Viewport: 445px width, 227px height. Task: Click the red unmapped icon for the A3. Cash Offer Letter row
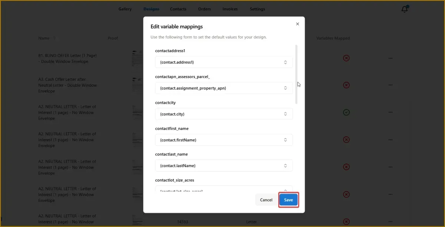(x=346, y=85)
